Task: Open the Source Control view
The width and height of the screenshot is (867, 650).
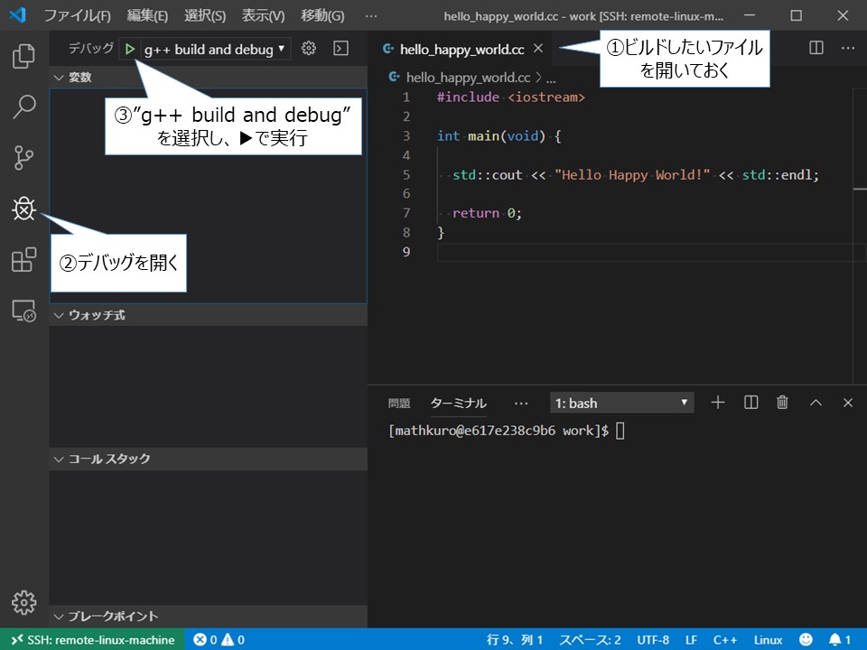Action: [x=23, y=157]
